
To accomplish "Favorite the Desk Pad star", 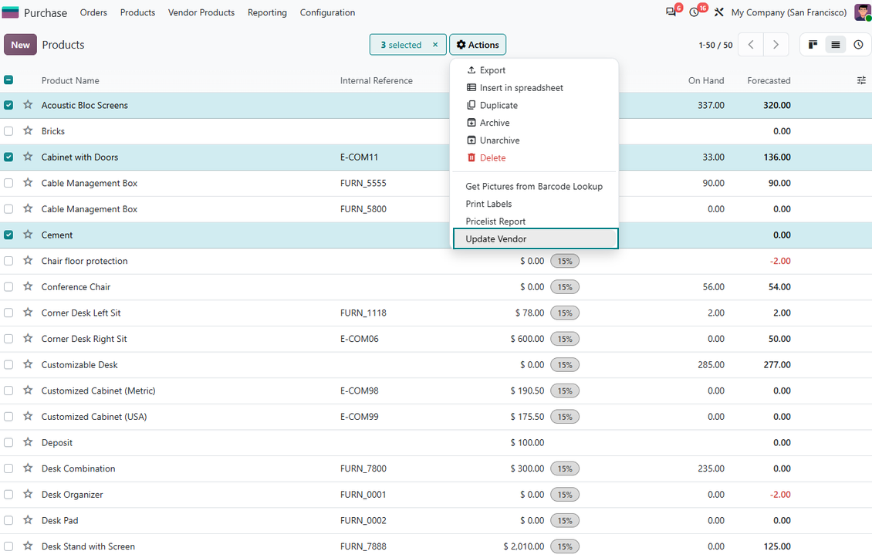I will click(x=28, y=520).
